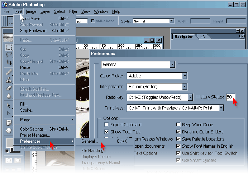Click the History States input field
The height and width of the screenshot is (178, 248).
pos(230,97)
